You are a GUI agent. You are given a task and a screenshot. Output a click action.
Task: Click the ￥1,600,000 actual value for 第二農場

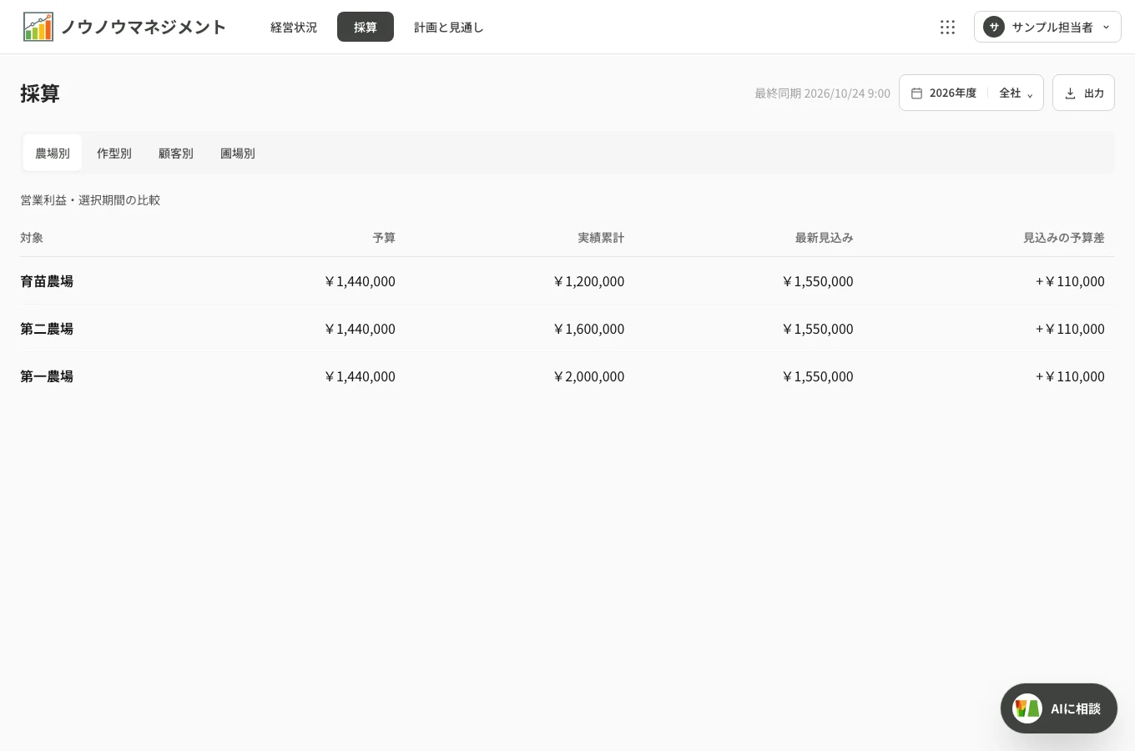pyautogui.click(x=588, y=329)
